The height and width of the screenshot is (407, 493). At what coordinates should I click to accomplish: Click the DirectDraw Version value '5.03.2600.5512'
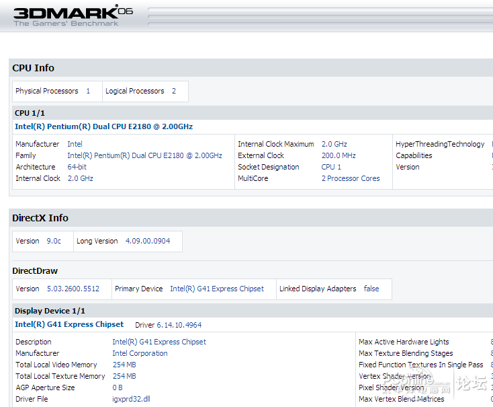tap(73, 289)
